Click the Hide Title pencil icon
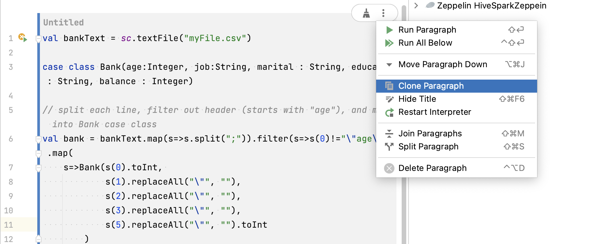This screenshot has height=244, width=594. coord(389,99)
